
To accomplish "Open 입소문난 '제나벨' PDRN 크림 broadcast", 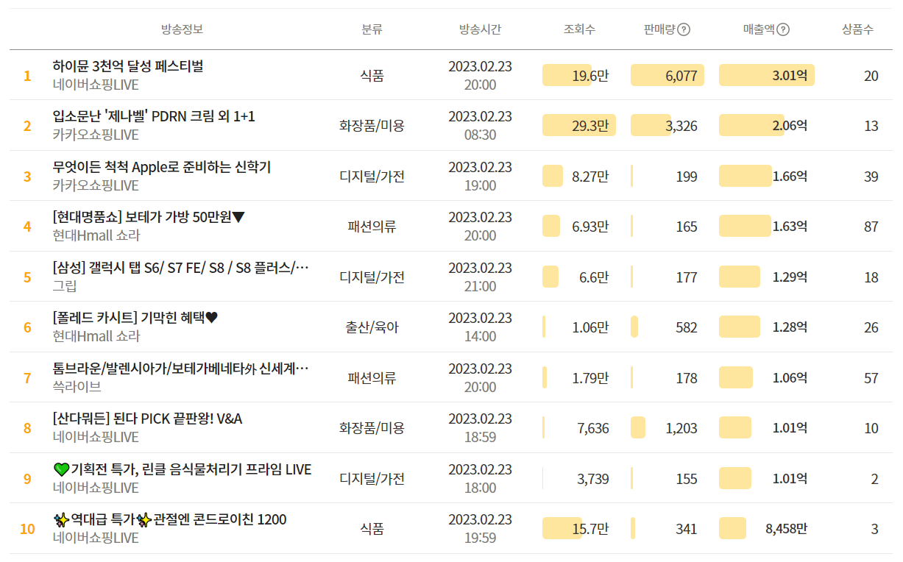I will click(x=154, y=116).
